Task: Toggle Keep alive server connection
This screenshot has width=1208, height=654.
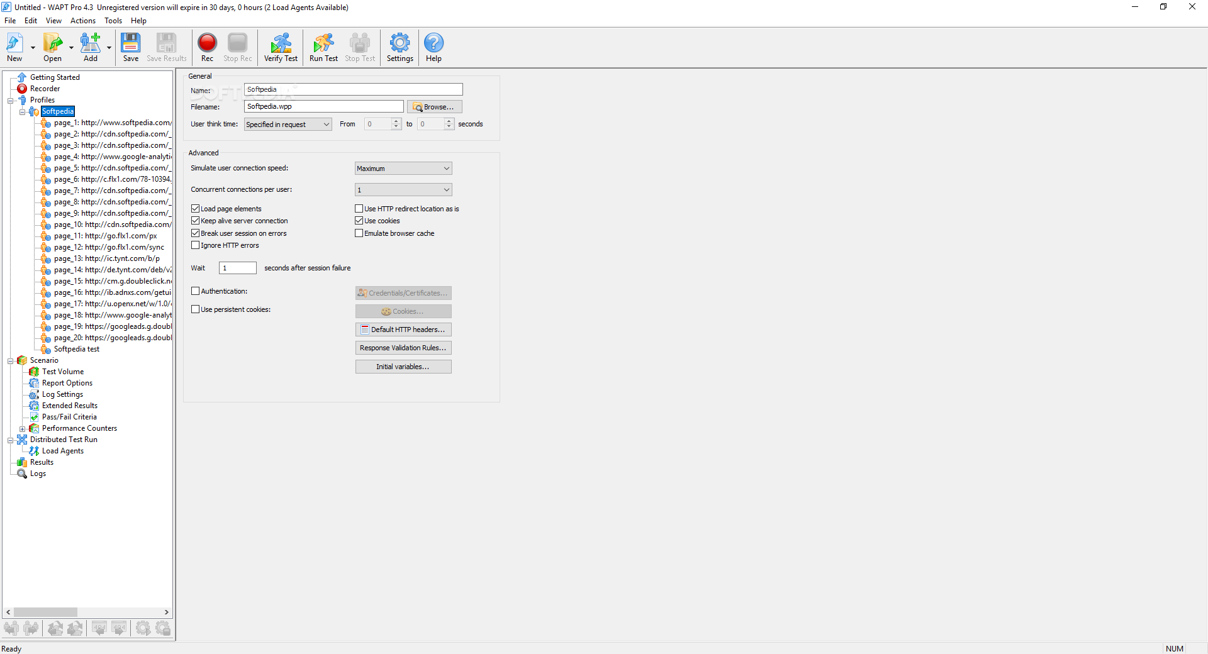Action: coord(195,221)
